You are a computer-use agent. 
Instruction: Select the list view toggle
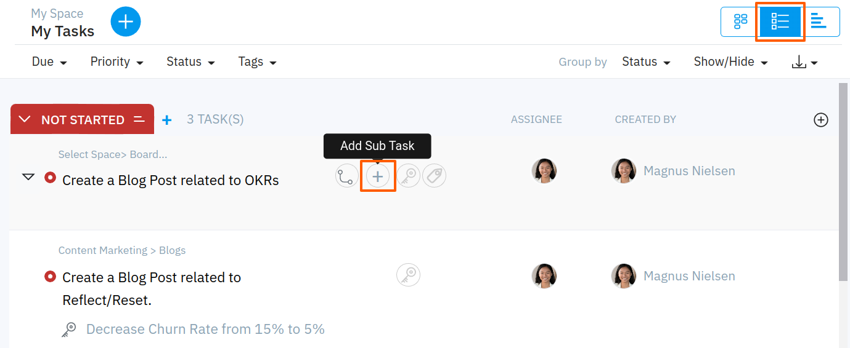[780, 22]
